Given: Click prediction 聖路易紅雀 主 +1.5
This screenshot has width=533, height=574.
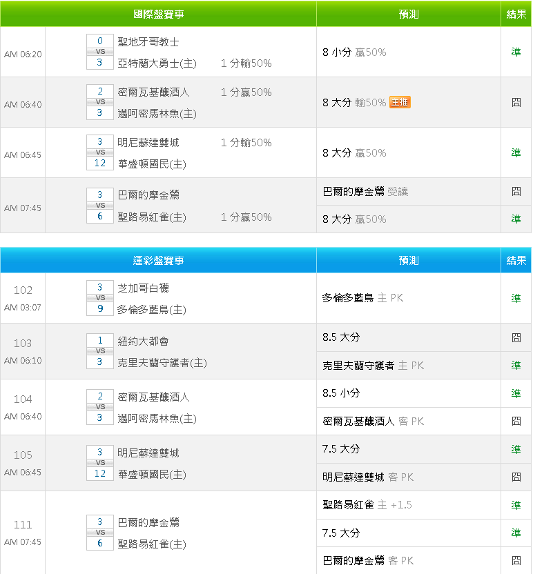Looking at the screenshot, I should [x=367, y=505].
